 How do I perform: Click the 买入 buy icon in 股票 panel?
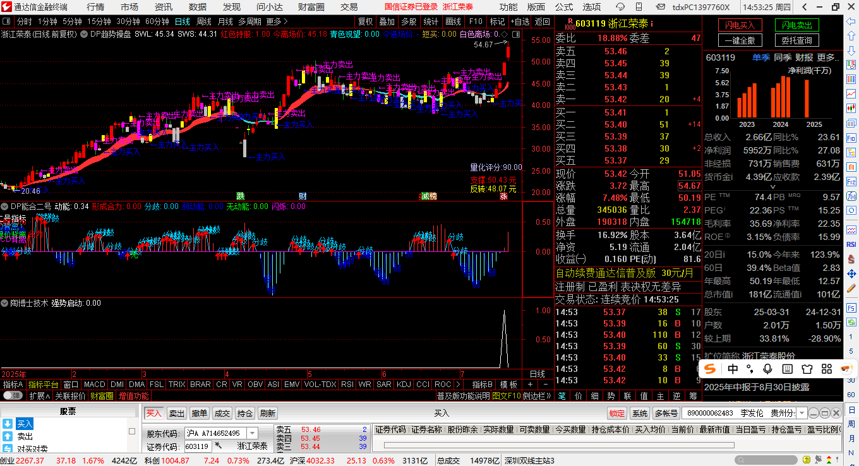(8, 424)
